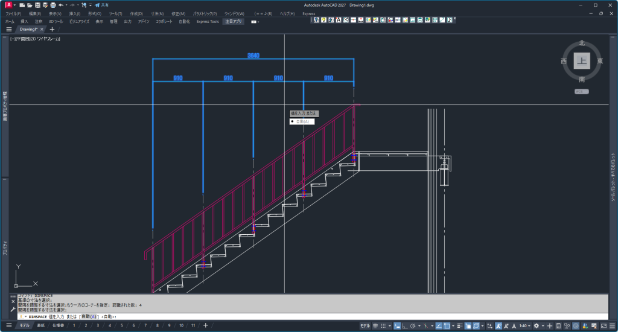Click the 共有 share button
The image size is (618, 332).
[101, 5]
